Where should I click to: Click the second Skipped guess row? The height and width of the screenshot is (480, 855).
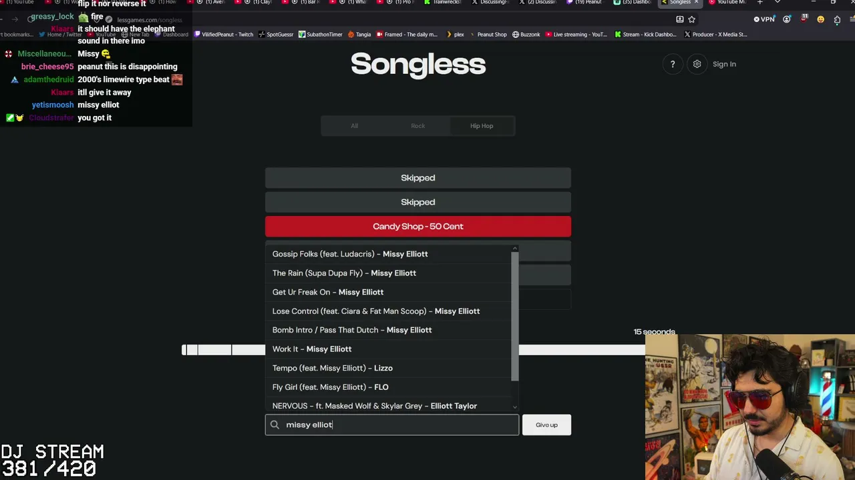pyautogui.click(x=418, y=202)
